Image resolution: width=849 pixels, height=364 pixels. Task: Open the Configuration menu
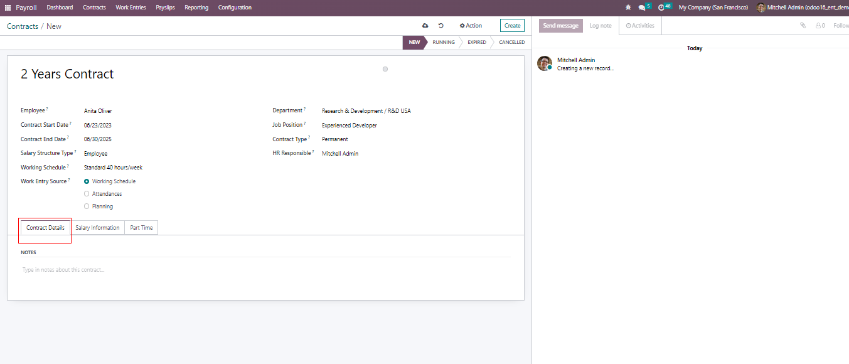[235, 8]
